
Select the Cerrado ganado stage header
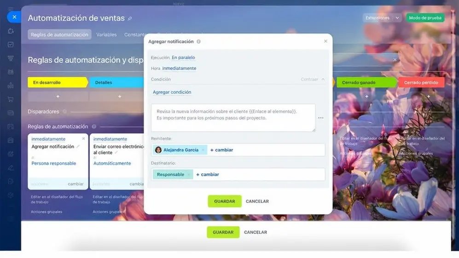tap(366, 82)
